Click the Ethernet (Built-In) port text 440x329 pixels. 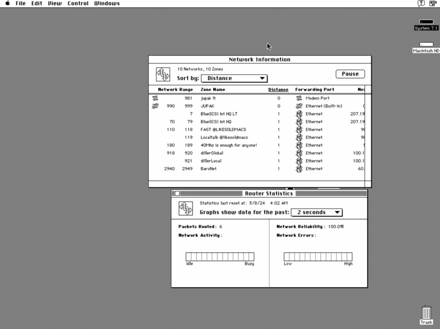point(324,106)
